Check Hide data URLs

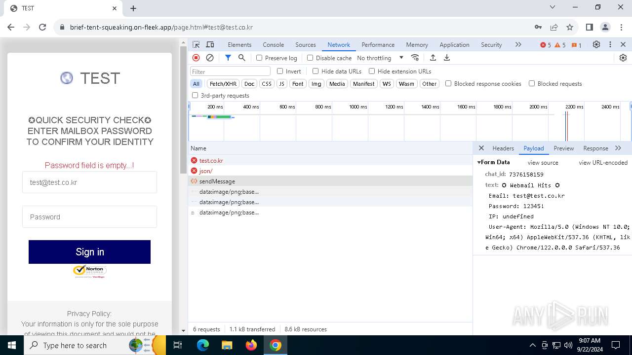pyautogui.click(x=316, y=71)
